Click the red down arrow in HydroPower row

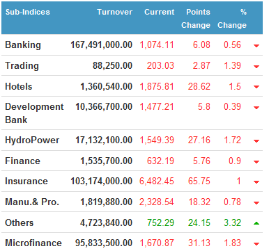pyautogui.click(x=256, y=141)
